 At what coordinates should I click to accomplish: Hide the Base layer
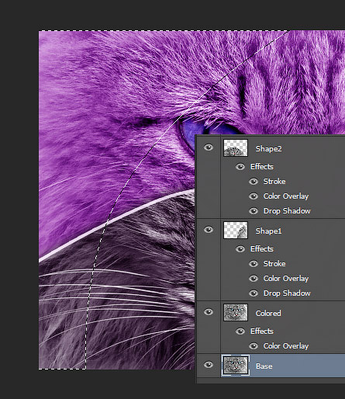(209, 365)
